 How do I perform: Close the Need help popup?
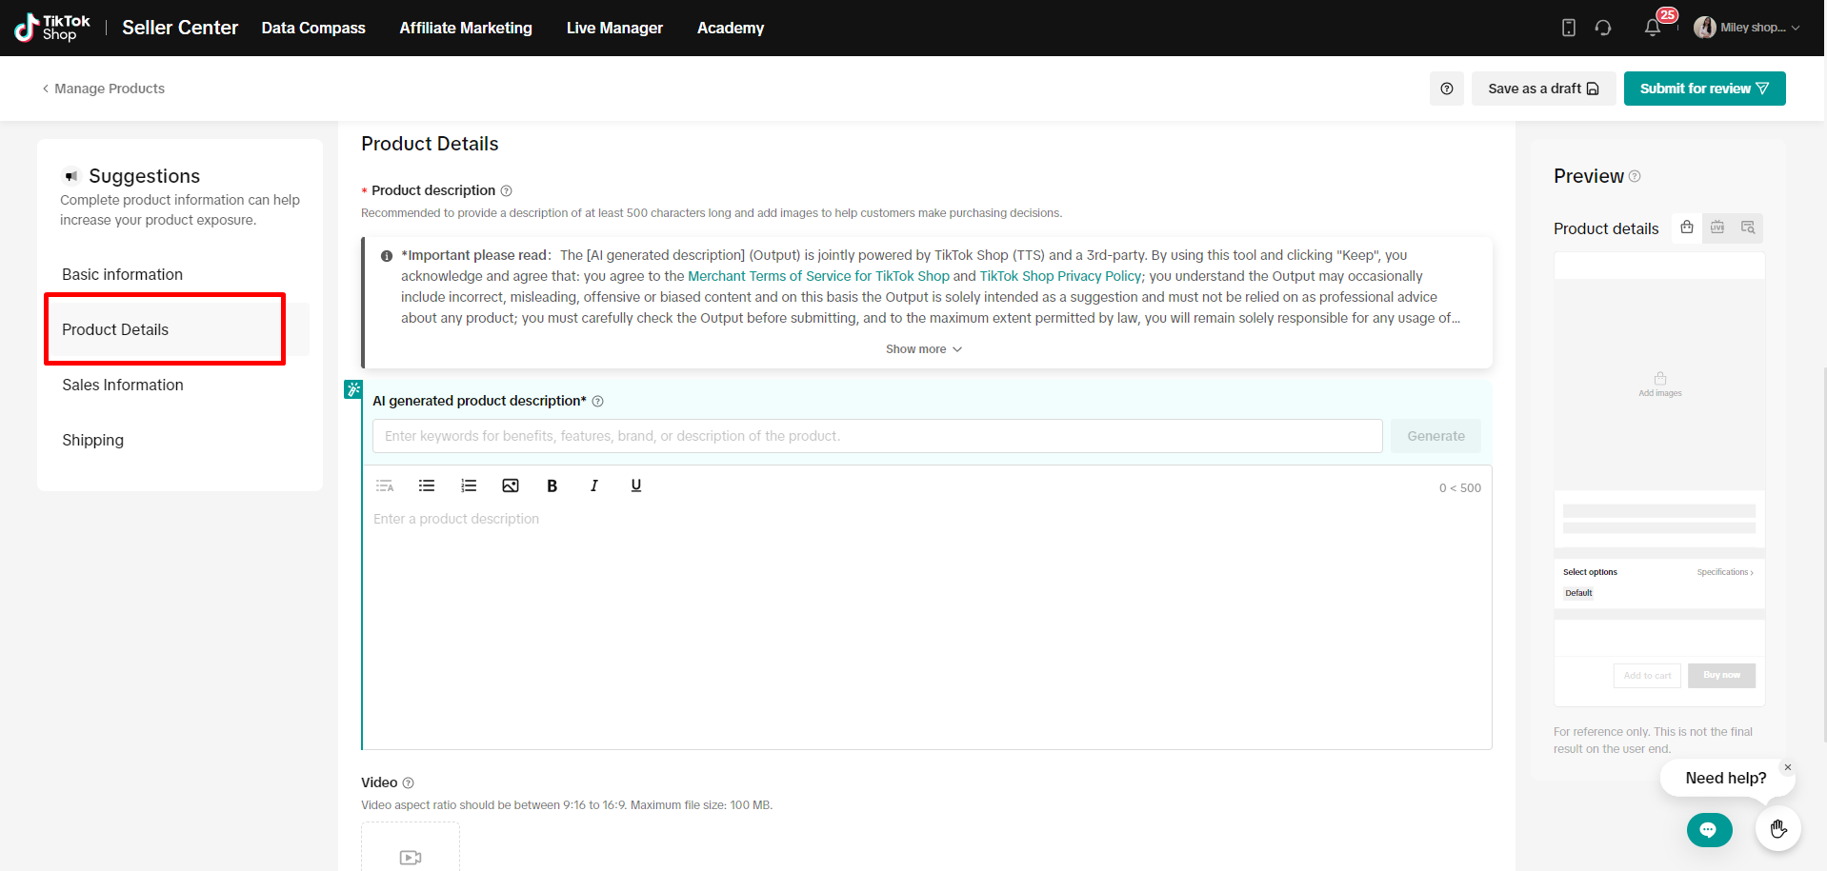click(1787, 767)
